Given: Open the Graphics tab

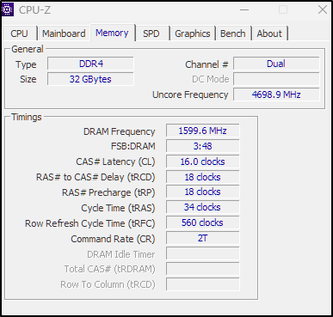Looking at the screenshot, I should pos(193,34).
